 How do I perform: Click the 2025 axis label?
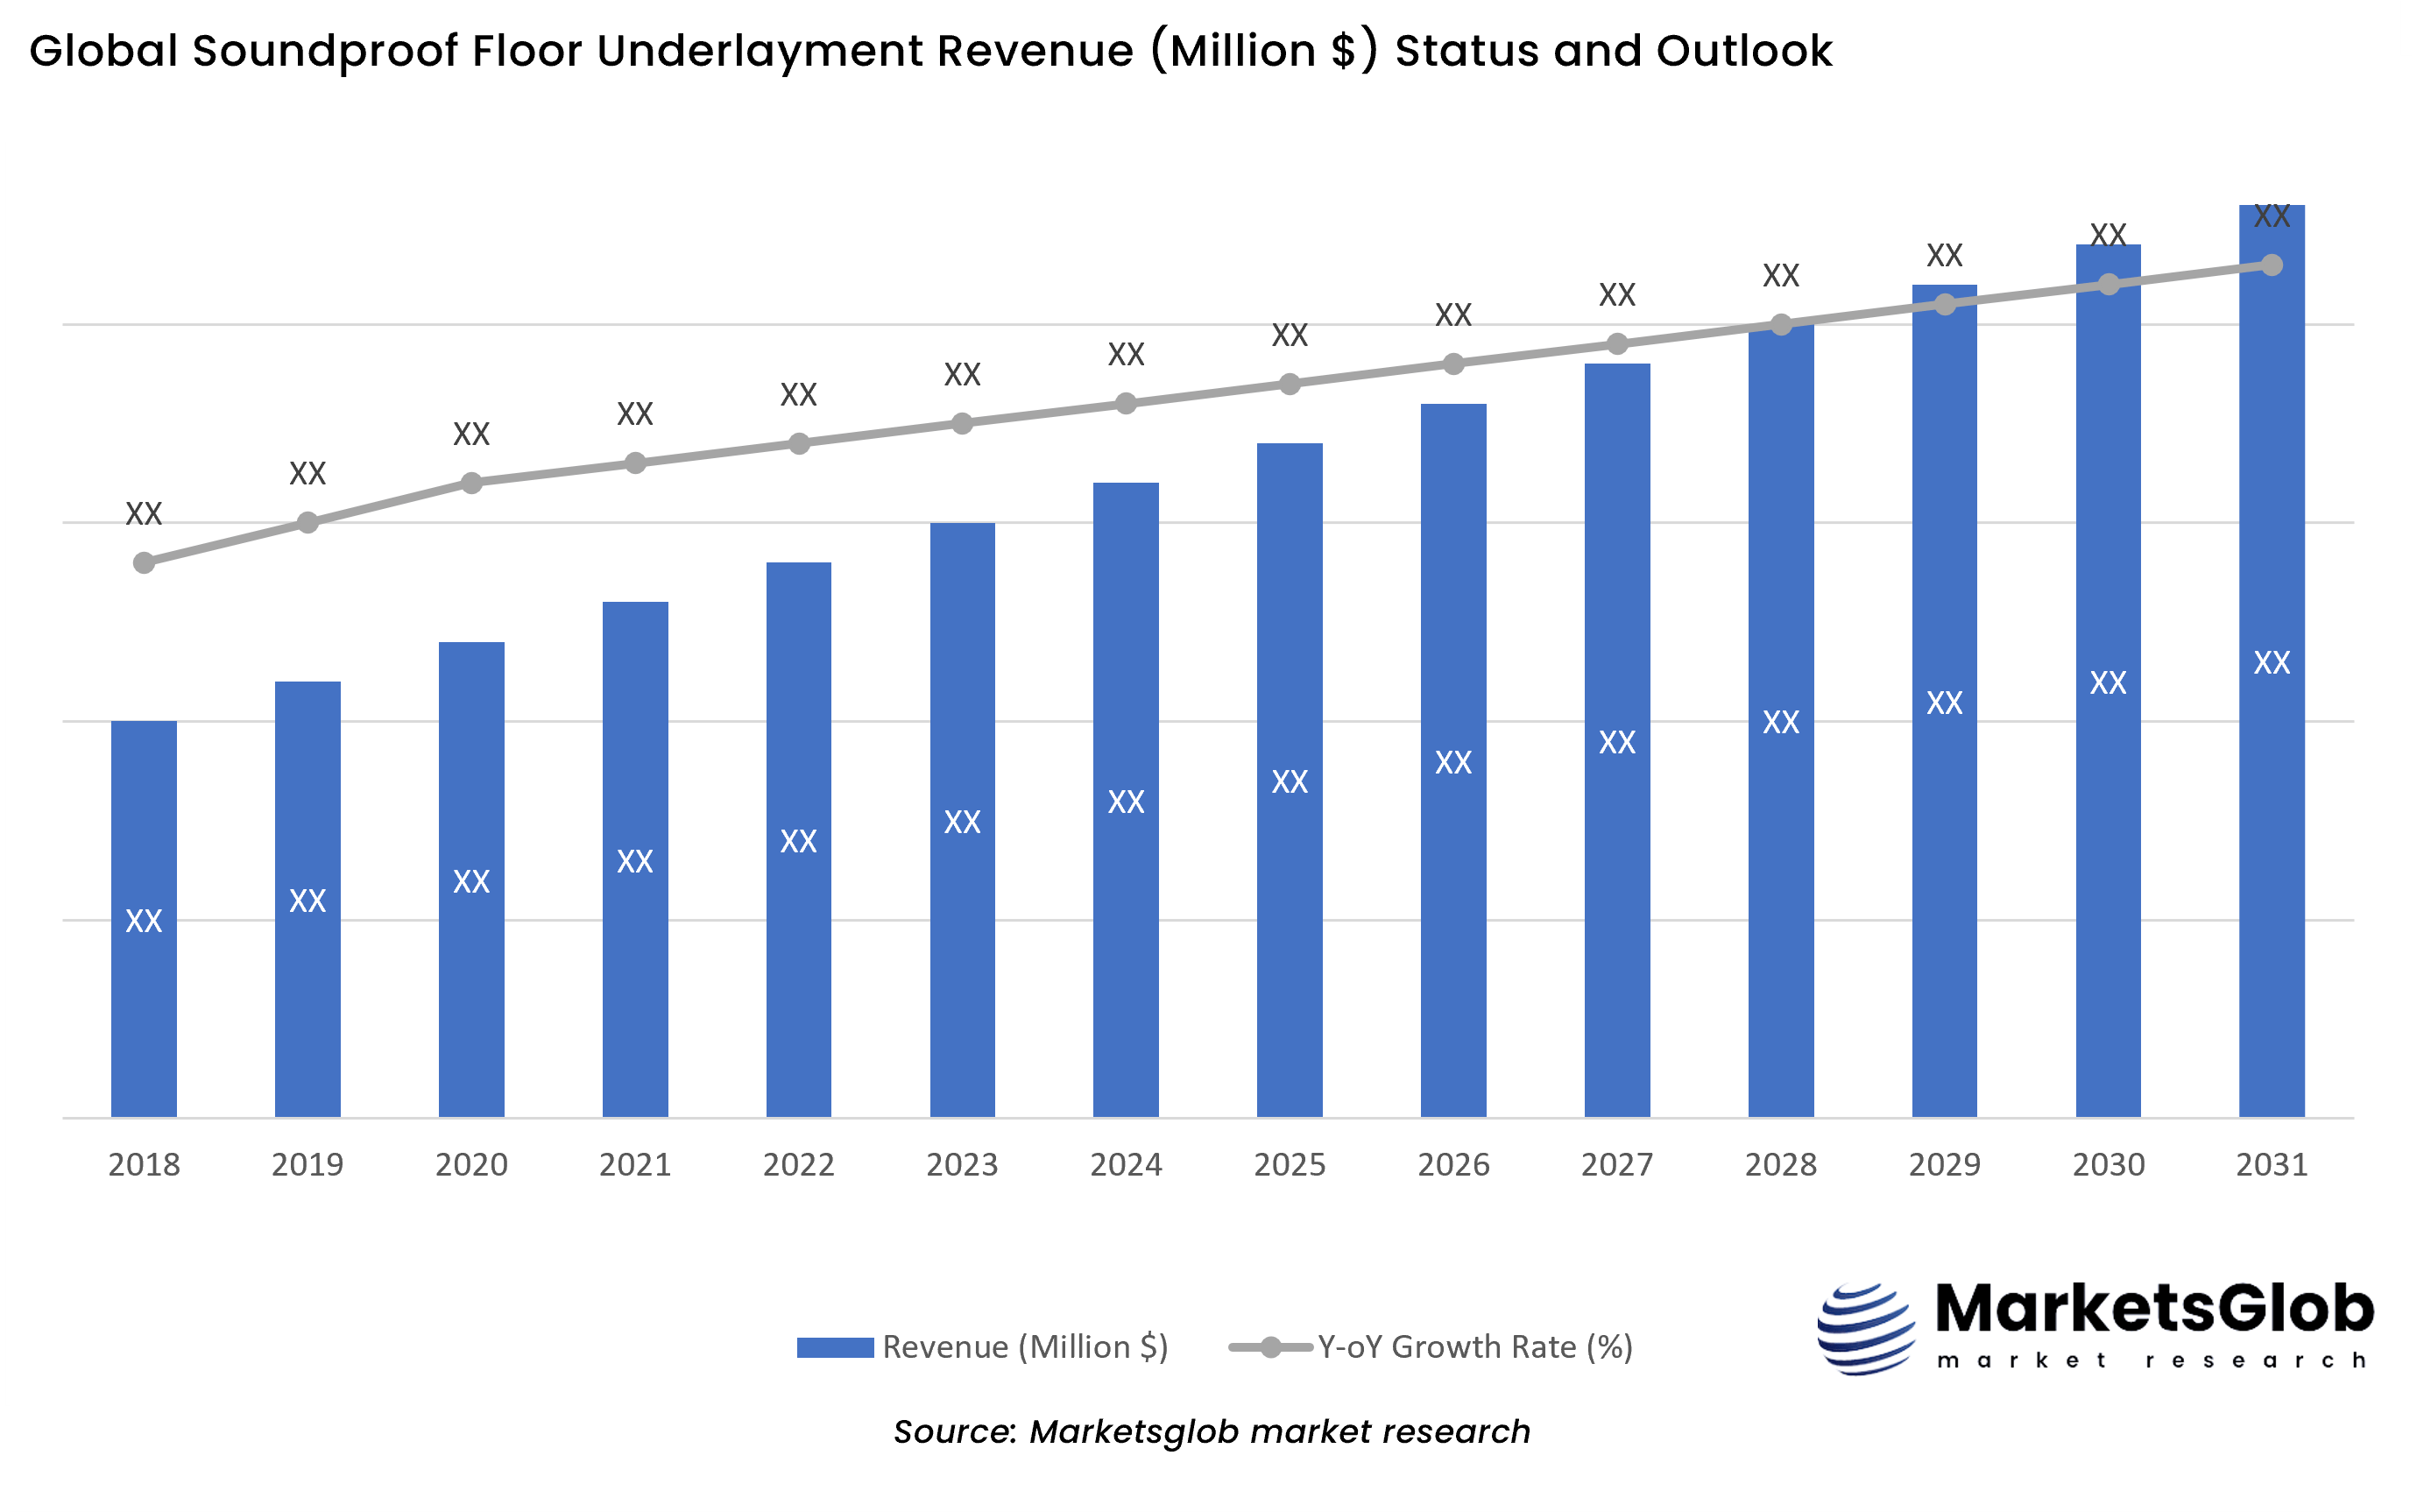pyautogui.click(x=1290, y=1165)
